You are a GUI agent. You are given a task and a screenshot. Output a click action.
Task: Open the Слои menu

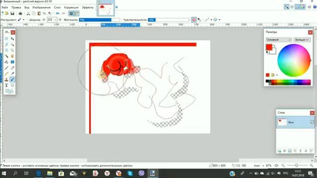pyautogui.click(x=57, y=7)
